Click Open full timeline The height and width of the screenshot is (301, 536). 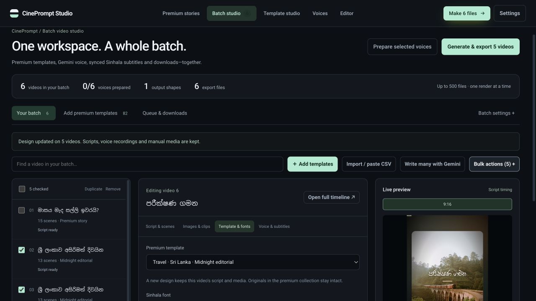[x=331, y=197]
